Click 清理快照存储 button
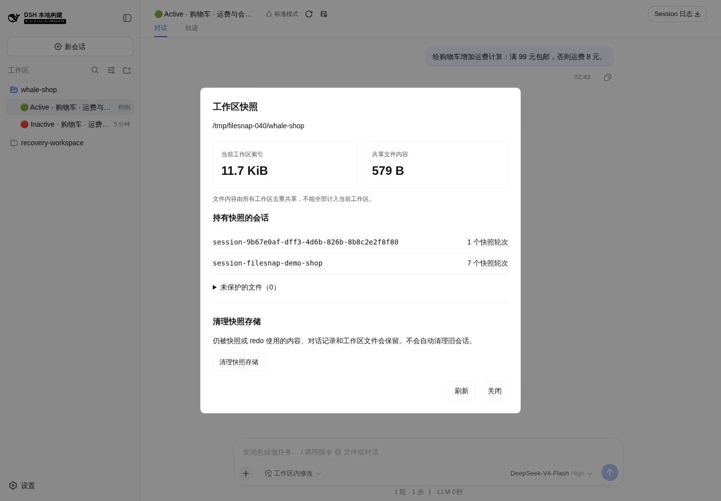 tap(239, 362)
